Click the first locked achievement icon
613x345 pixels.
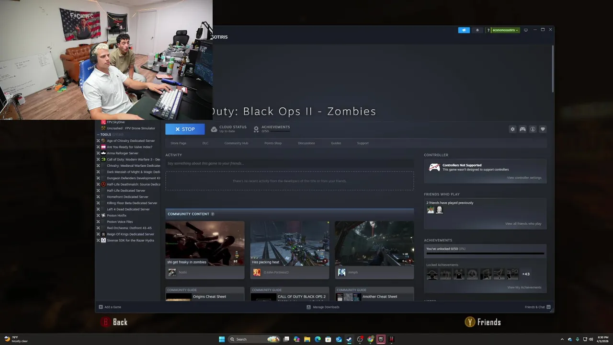[x=432, y=274]
